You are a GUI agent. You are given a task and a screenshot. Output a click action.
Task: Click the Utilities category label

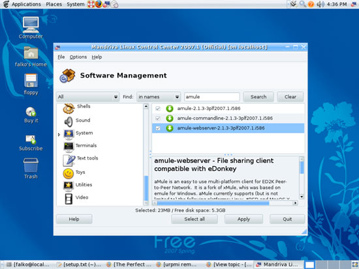tap(84, 185)
